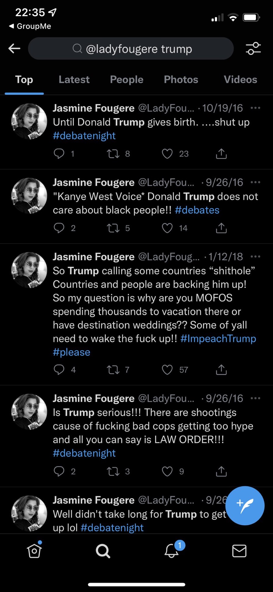Open notifications bell icon
Viewport: 273px width, 592px height.
(172, 550)
